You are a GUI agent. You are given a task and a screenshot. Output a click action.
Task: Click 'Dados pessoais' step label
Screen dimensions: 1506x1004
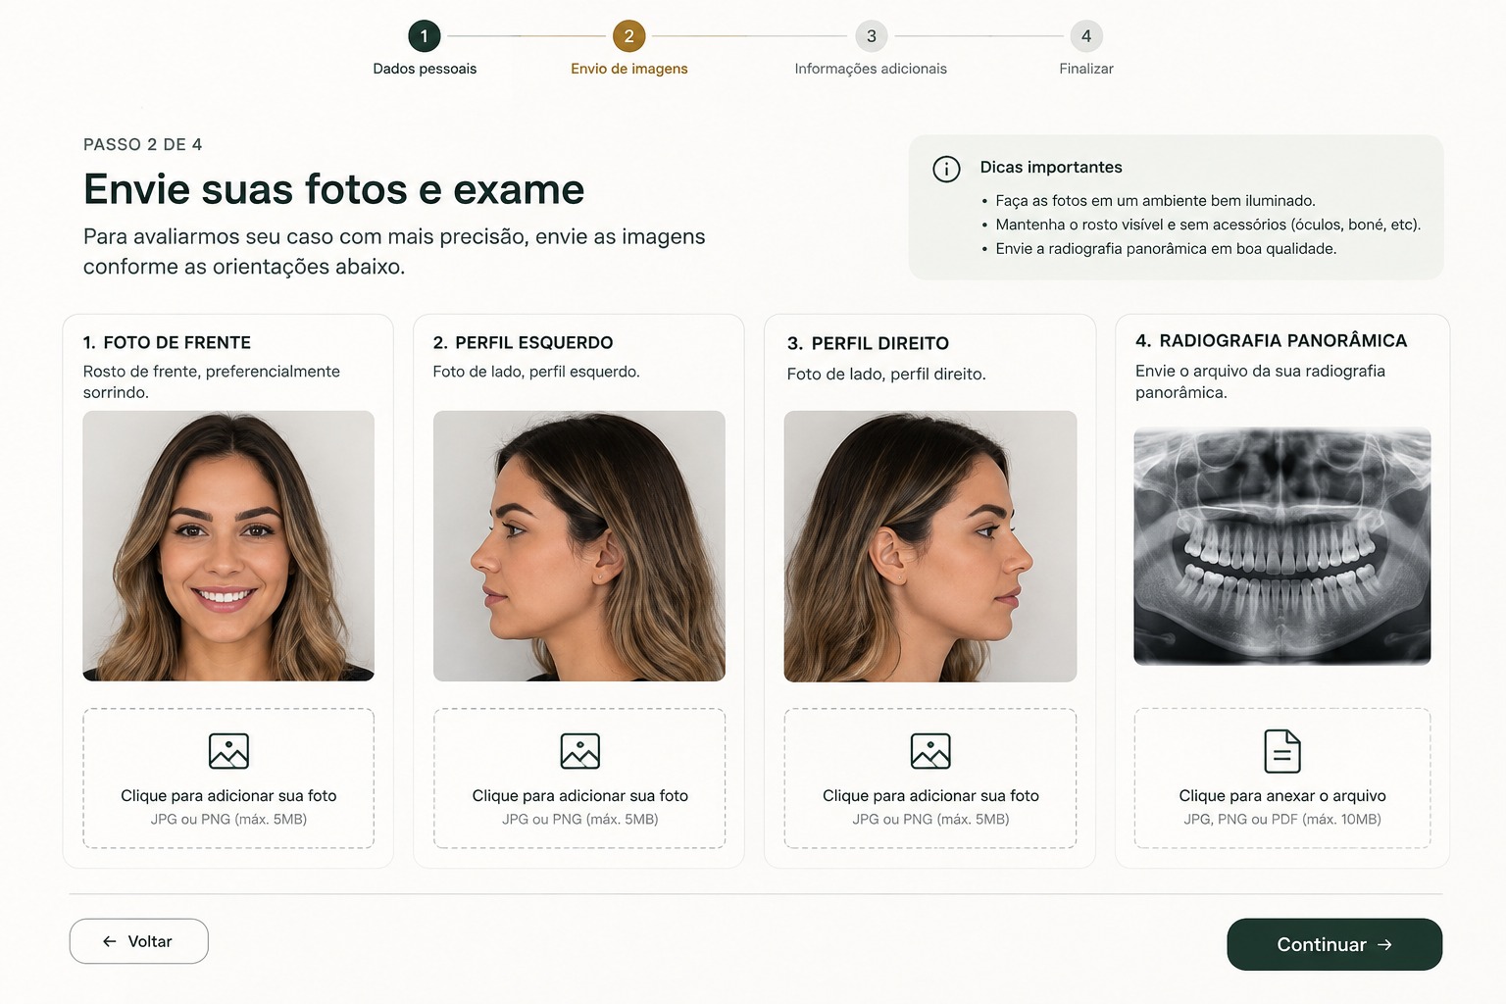click(425, 69)
